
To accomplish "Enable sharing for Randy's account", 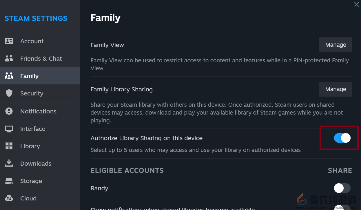I will [x=342, y=188].
